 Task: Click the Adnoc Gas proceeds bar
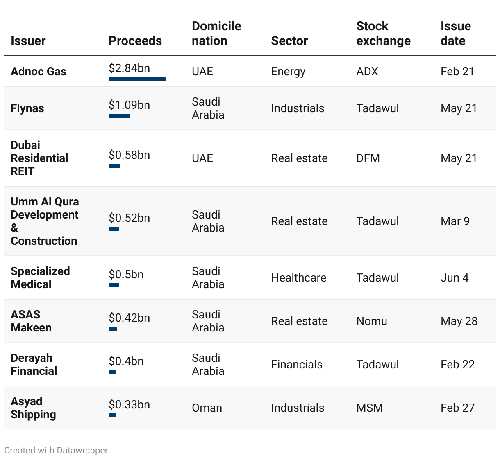point(137,79)
